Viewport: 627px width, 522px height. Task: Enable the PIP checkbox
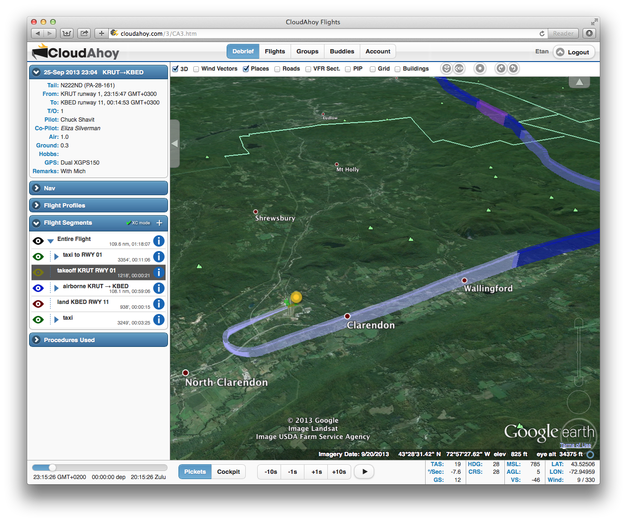[348, 69]
